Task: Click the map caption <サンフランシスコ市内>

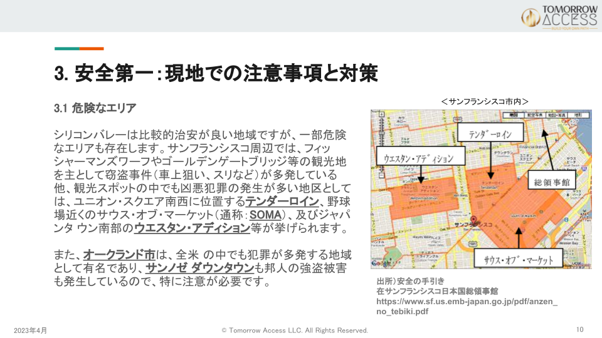Action: [x=485, y=101]
